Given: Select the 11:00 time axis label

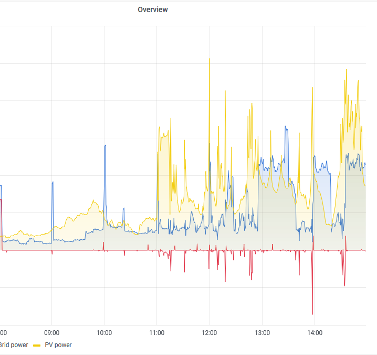Looking at the screenshot, I should click(157, 332).
